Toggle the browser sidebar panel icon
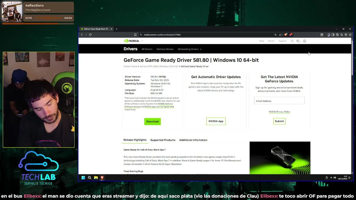The width and height of the screenshot is (356, 200). pos(333,35)
